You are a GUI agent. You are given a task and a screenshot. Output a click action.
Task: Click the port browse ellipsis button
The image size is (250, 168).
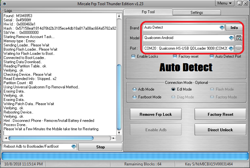(x=238, y=48)
